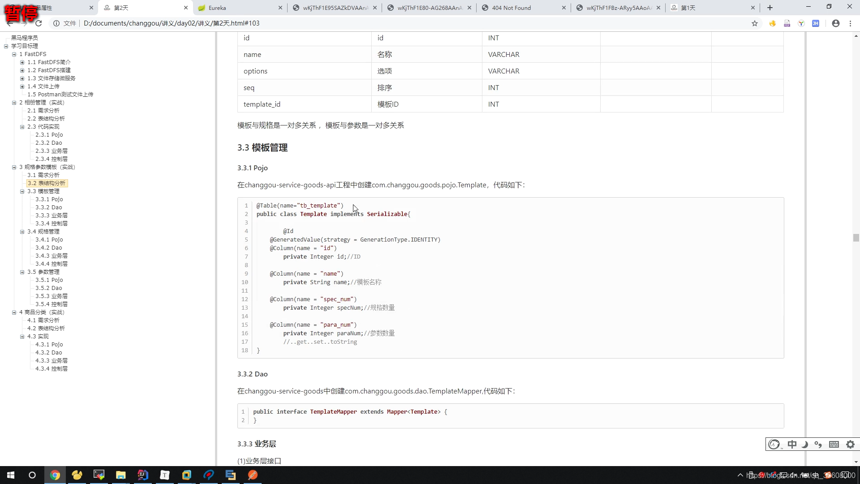
Task: Open a new browser tab
Action: click(x=770, y=8)
